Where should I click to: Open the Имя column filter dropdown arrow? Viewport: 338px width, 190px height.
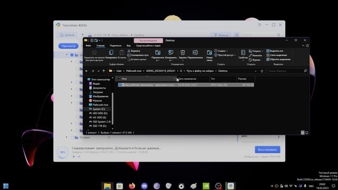click(x=175, y=79)
